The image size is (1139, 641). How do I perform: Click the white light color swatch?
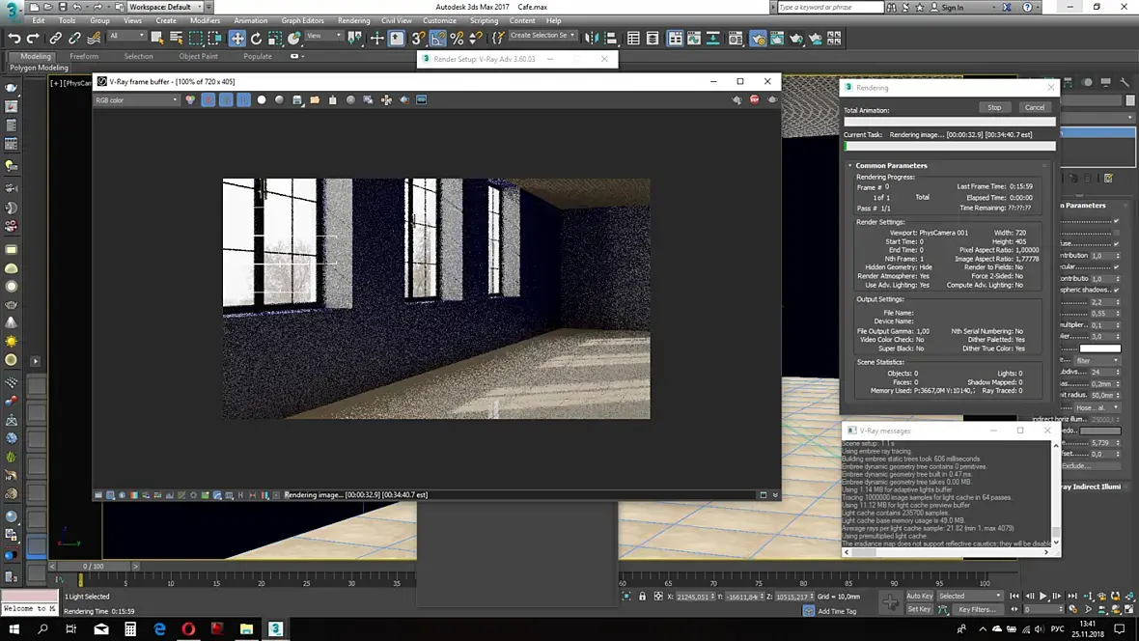pos(1099,348)
